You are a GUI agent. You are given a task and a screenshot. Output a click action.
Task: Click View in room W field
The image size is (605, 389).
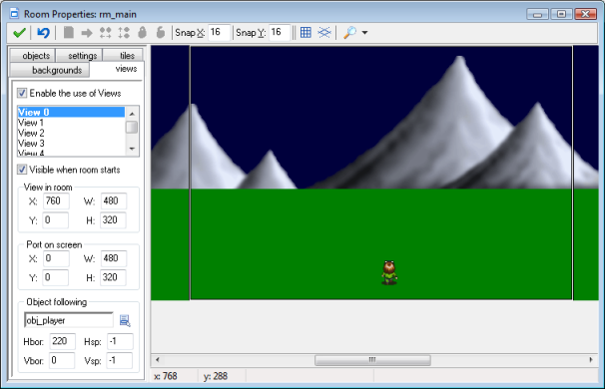[x=114, y=200]
